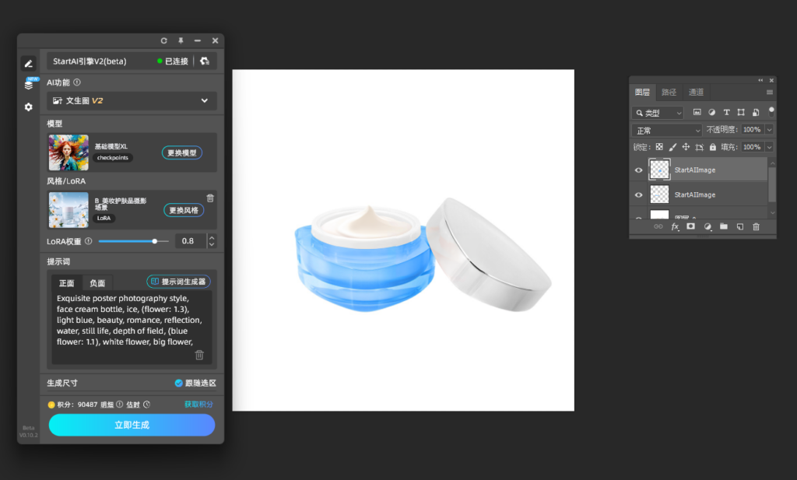Open StartAI settings gear in the sidebar

[29, 107]
